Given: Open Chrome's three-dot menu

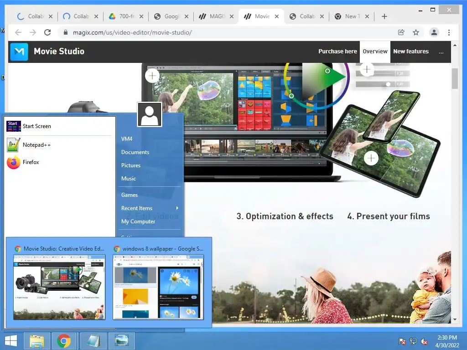Looking at the screenshot, I should click(449, 32).
